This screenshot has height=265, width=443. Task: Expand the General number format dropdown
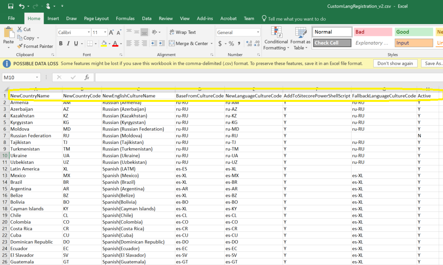[x=258, y=33]
